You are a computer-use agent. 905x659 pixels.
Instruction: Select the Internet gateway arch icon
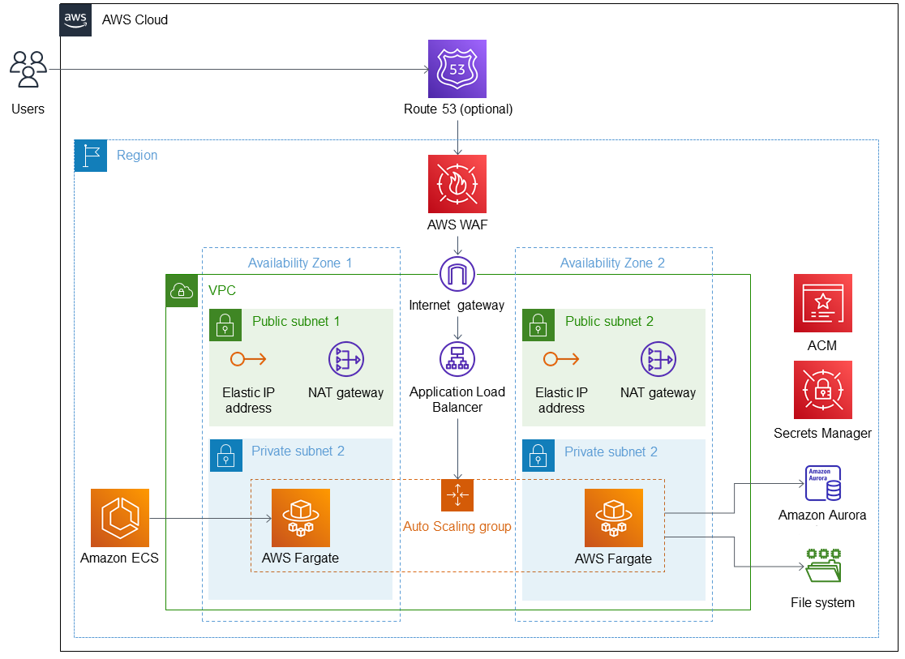click(x=457, y=274)
